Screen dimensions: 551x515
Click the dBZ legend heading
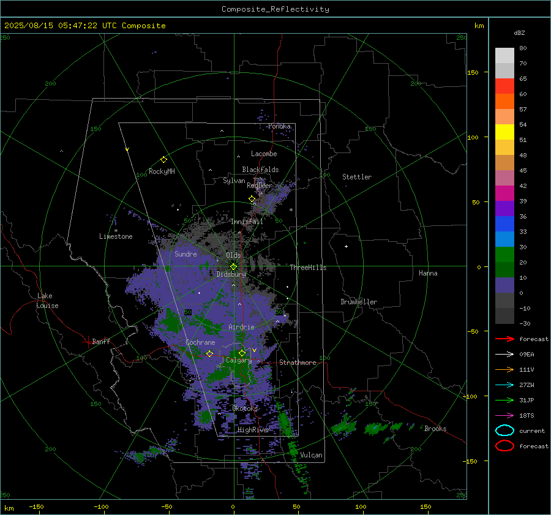coord(519,32)
